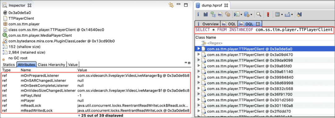Click Find Object by Address magnifier
The image size is (335, 118).
pos(259,15)
